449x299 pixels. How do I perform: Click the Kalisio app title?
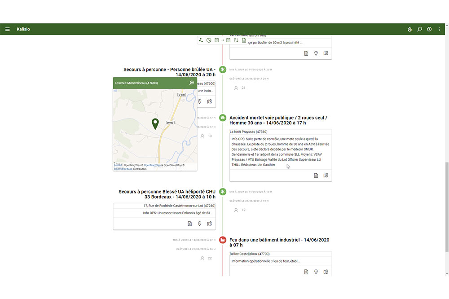(23, 29)
